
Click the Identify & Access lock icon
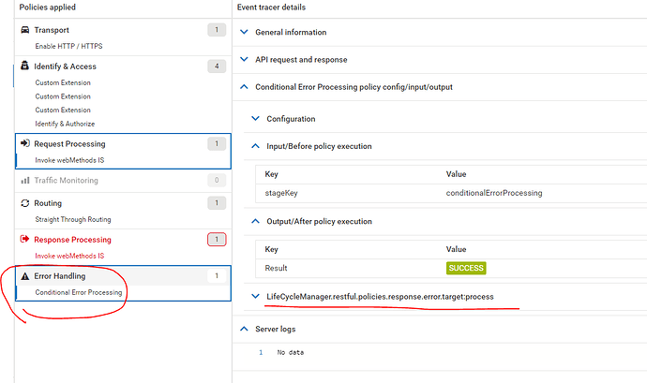pyautogui.click(x=24, y=66)
